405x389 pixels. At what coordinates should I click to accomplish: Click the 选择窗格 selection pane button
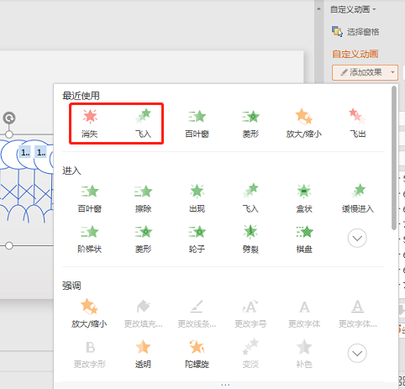tap(355, 32)
